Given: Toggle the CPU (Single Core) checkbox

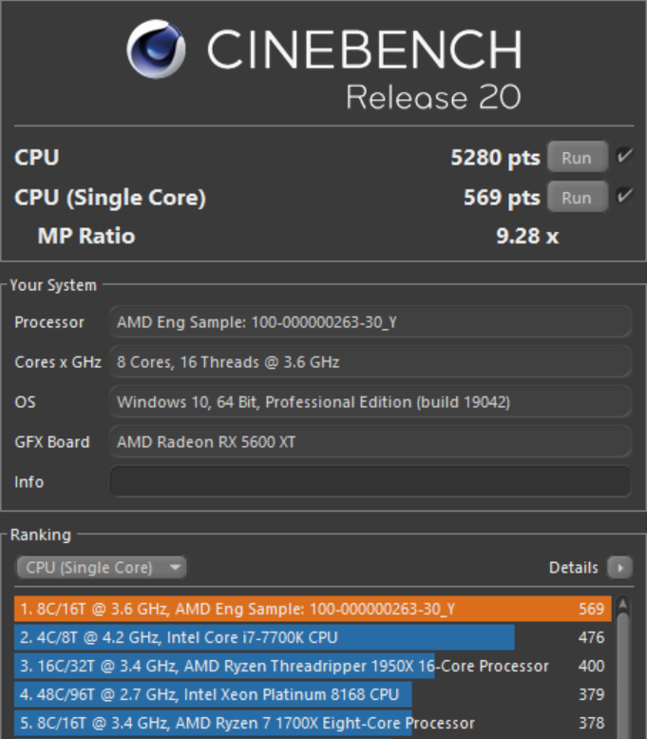Looking at the screenshot, I should [x=624, y=197].
